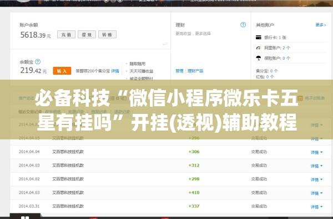Click the 天天可赚收益 bullet text
The width and height of the screenshot is (333, 219).
(x=142, y=71)
